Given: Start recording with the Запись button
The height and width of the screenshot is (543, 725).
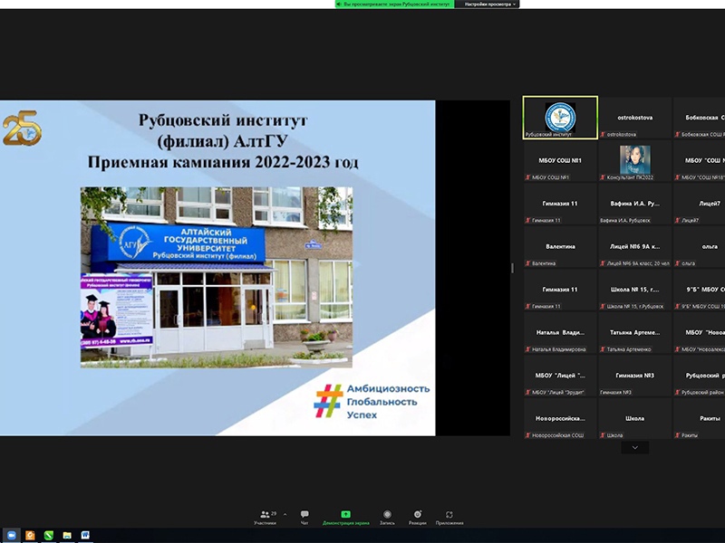Looking at the screenshot, I should (387, 517).
